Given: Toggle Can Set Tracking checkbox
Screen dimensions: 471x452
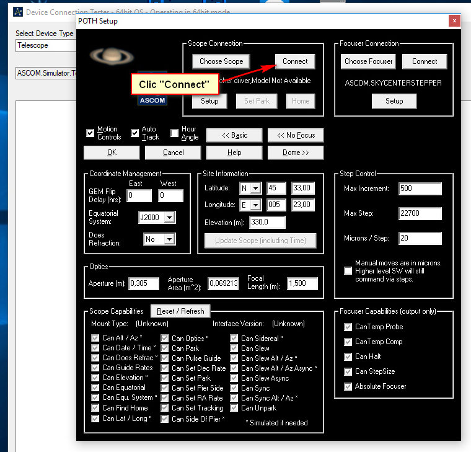Looking at the screenshot, I should pos(164,408).
